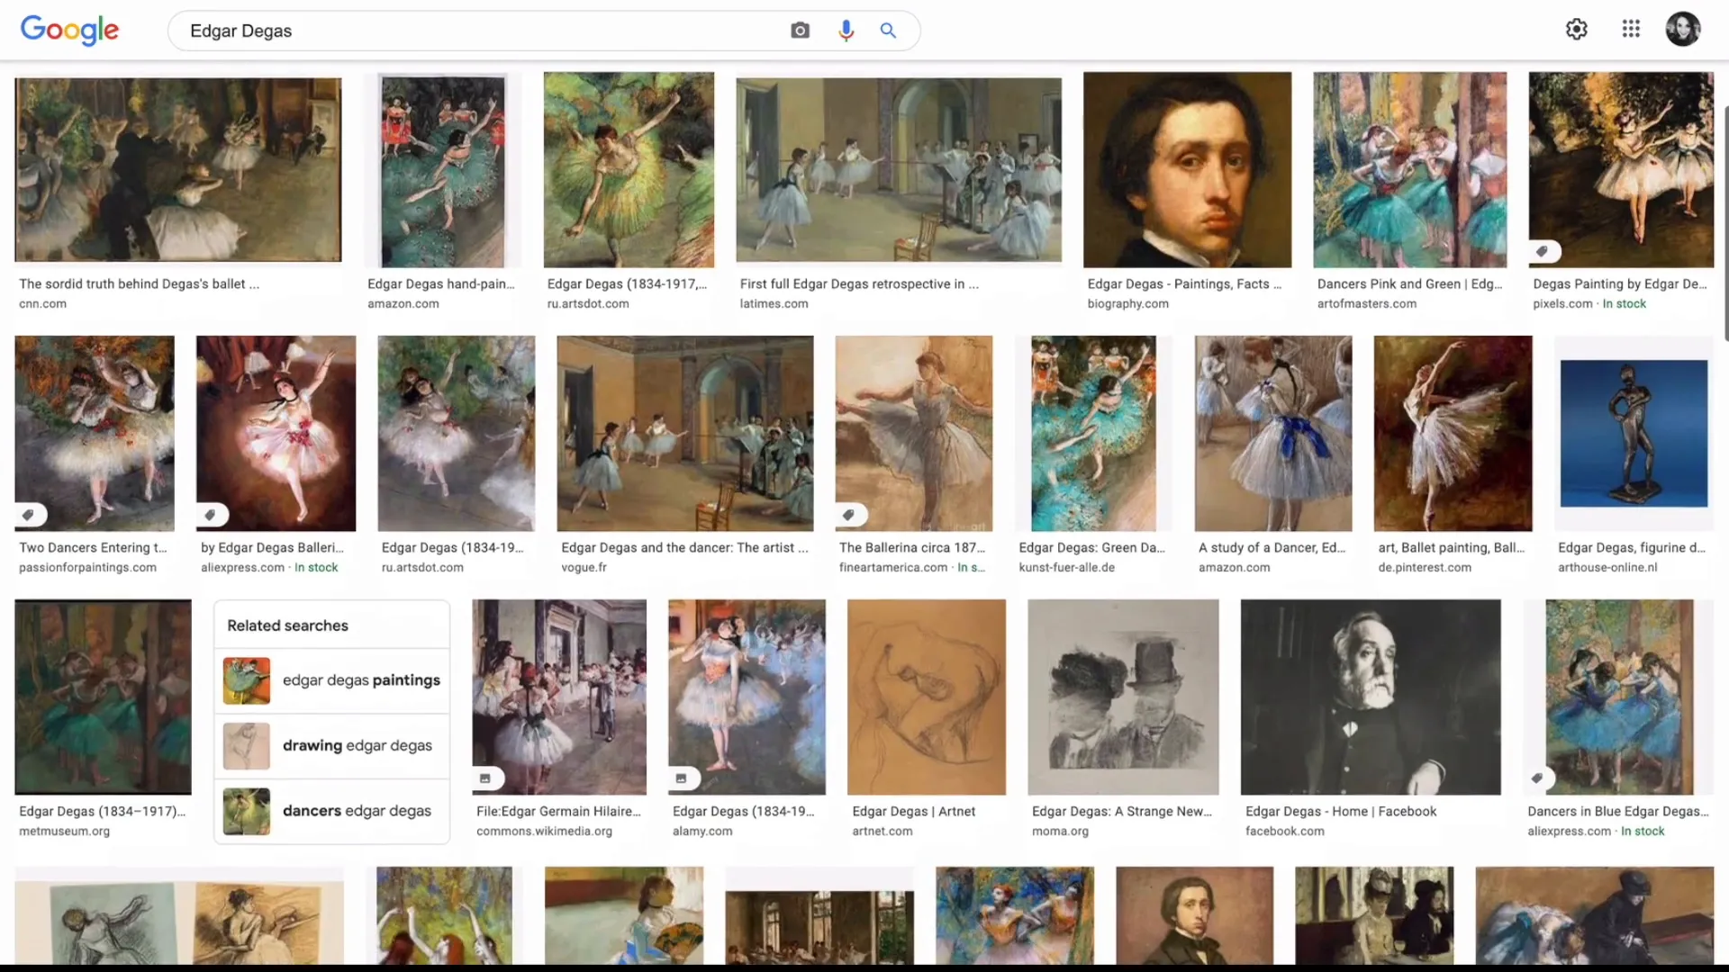View Degas self-portrait thumbnail from biography.com
This screenshot has width=1729, height=972.
click(x=1187, y=170)
